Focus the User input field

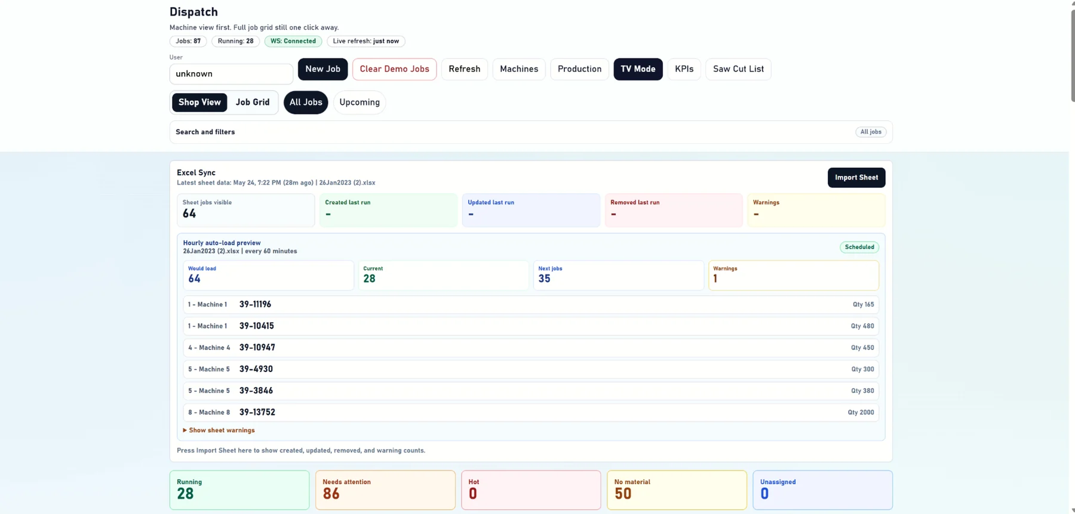coord(231,74)
